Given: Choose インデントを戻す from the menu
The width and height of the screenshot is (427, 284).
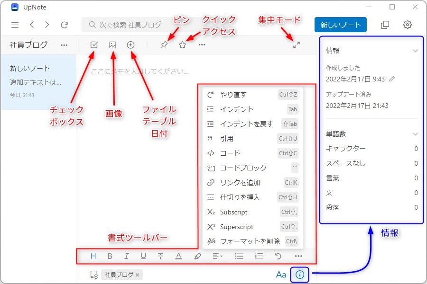Looking at the screenshot, I should coord(252,124).
